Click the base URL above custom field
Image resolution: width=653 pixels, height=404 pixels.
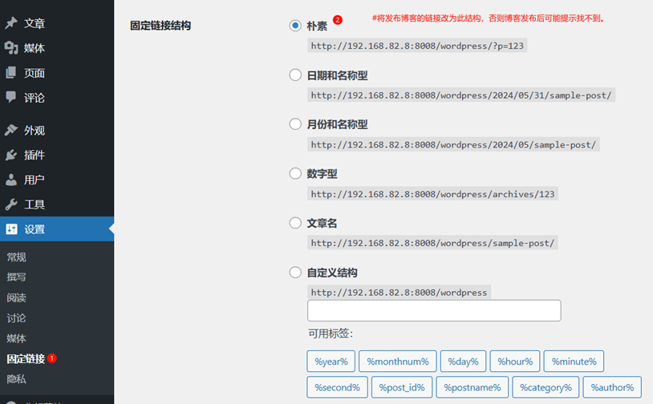pyautogui.click(x=399, y=293)
